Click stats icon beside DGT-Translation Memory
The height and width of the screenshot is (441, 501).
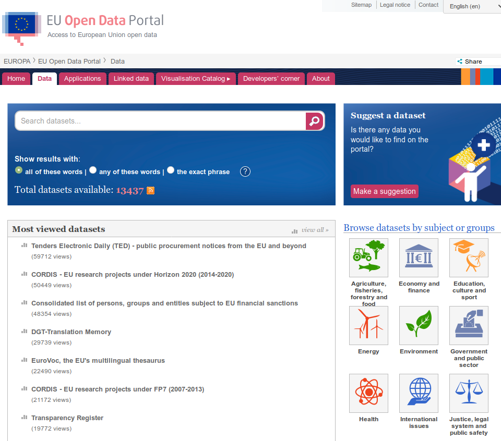(x=25, y=332)
